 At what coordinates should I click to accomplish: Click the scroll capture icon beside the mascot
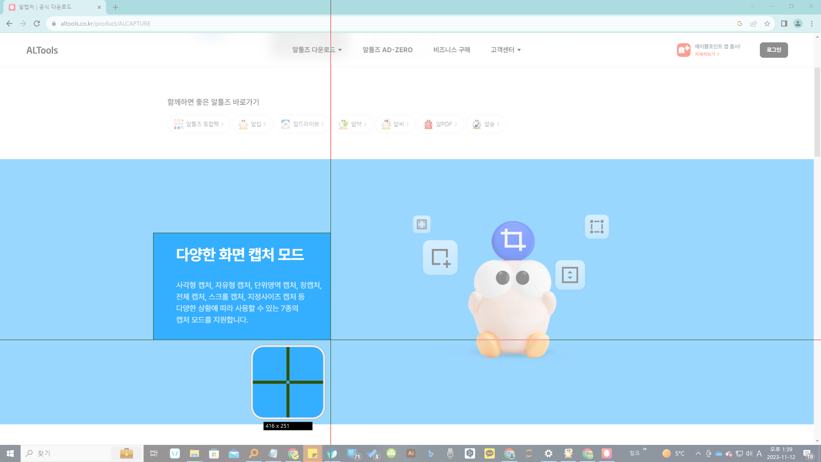[570, 275]
